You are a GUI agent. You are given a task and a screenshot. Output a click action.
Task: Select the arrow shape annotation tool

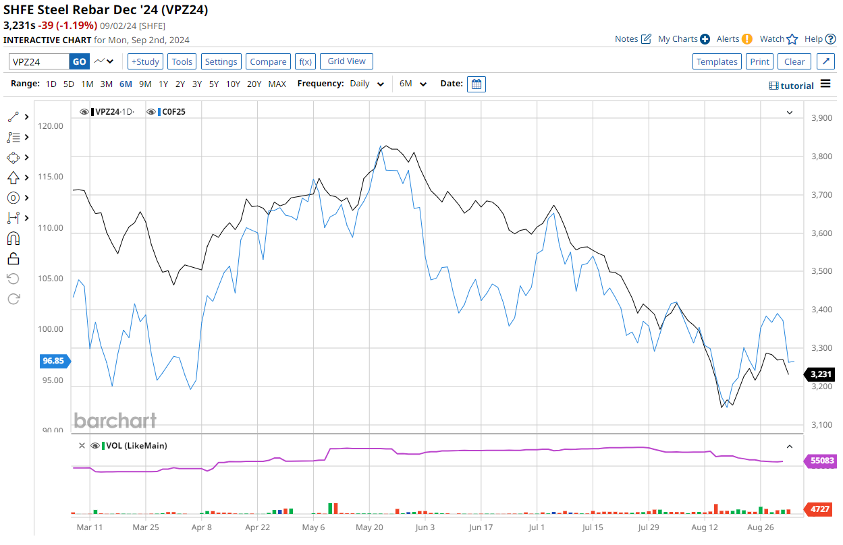tap(13, 177)
